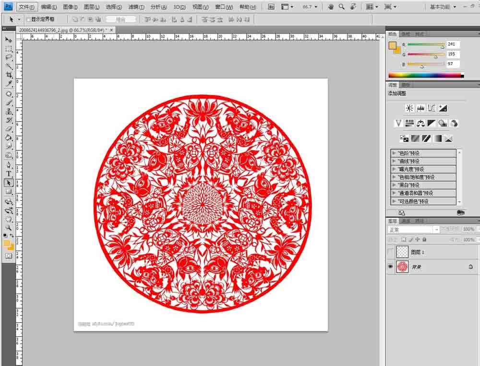
Task: Expand the "通道混和器"预设 list
Action: (x=394, y=193)
